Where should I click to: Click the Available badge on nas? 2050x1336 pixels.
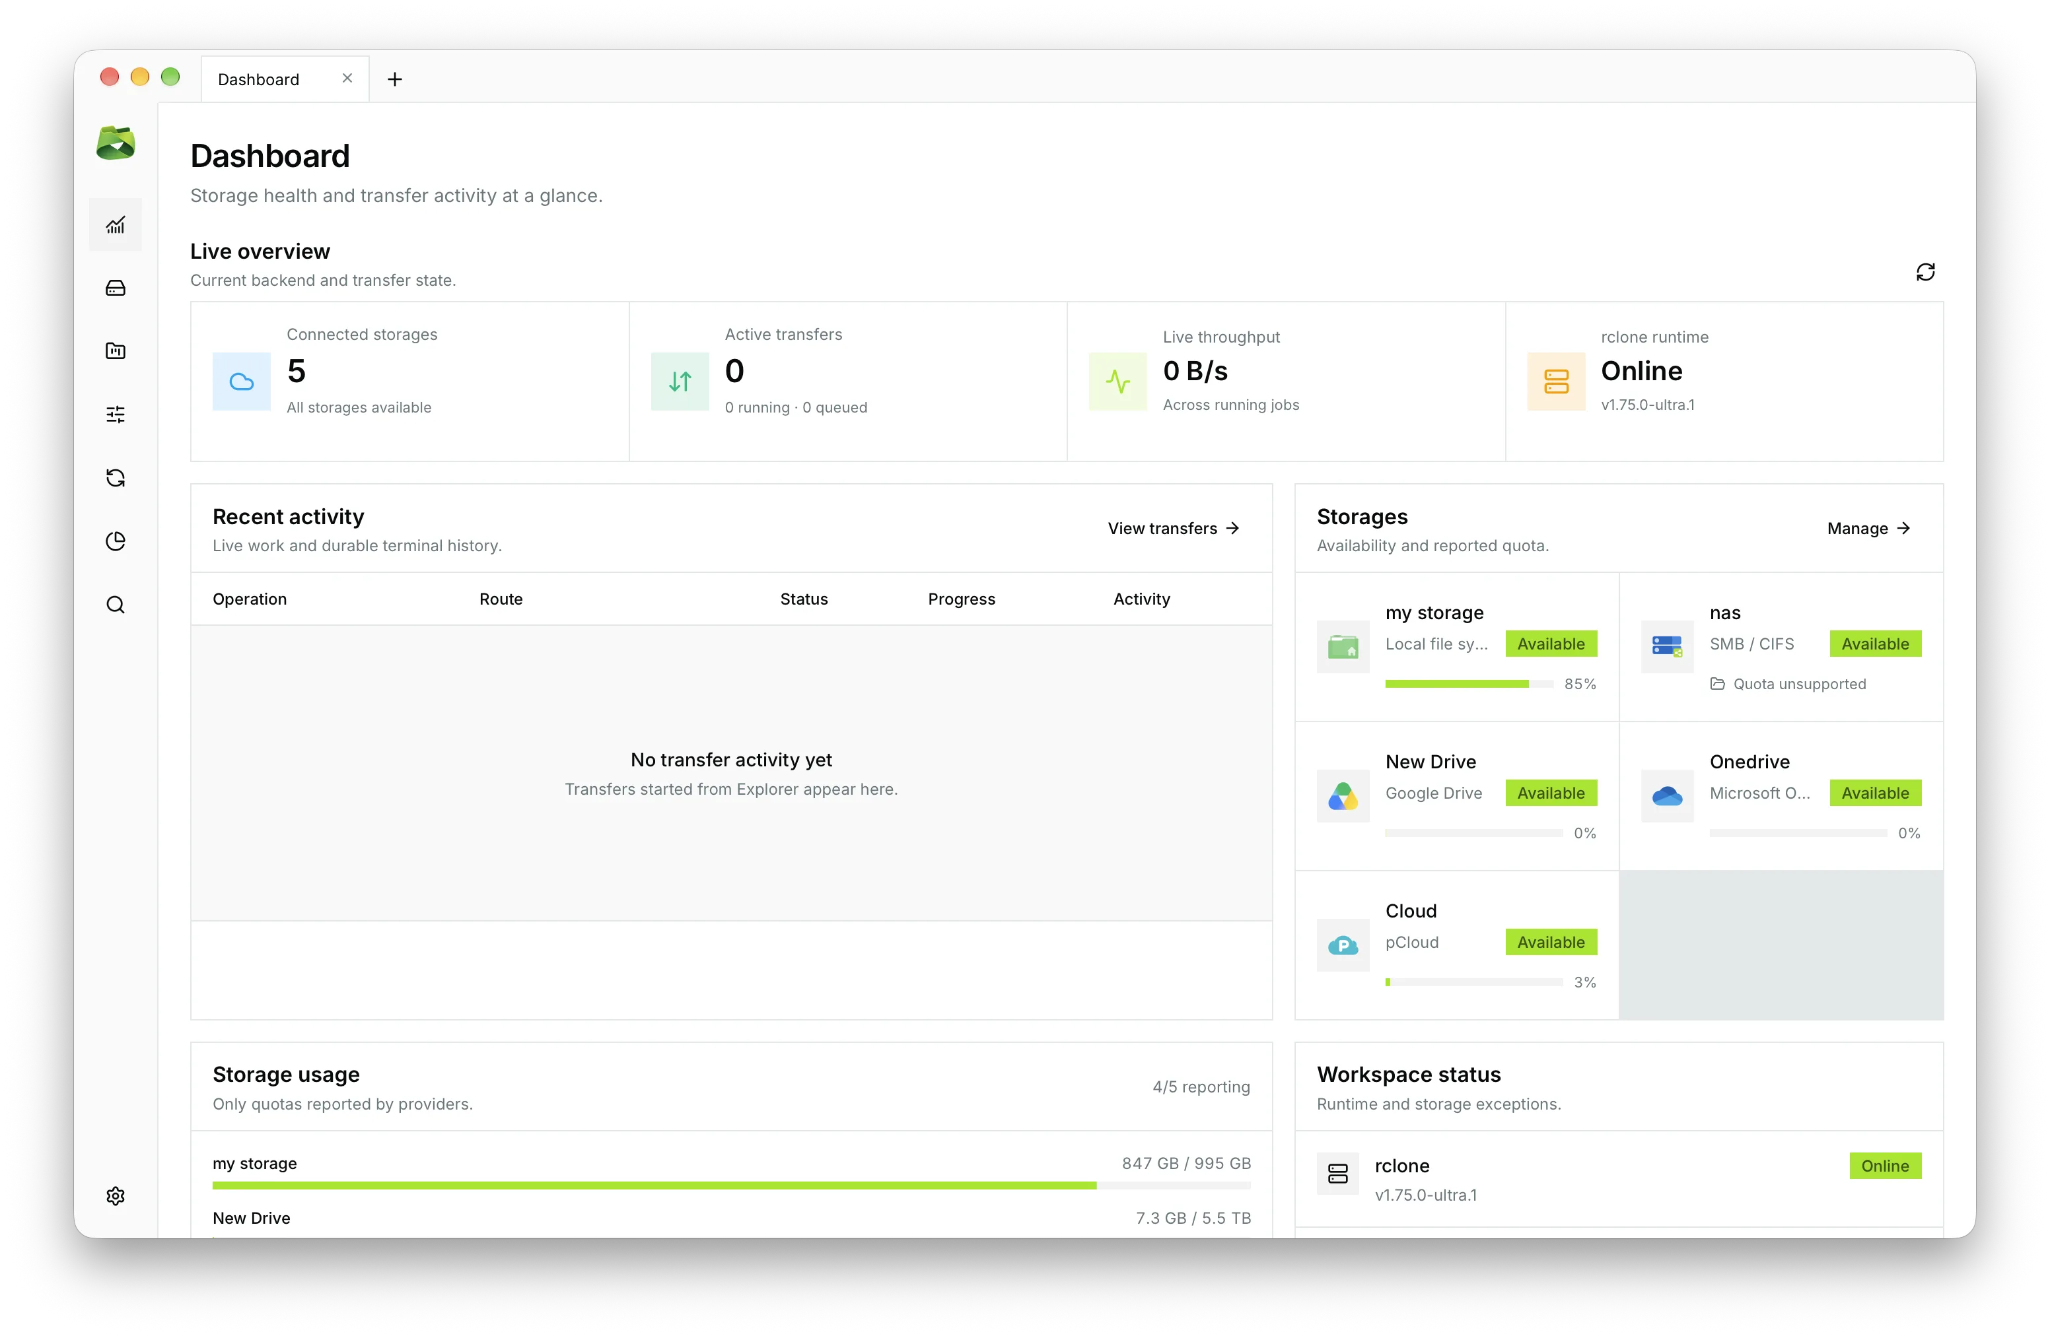[1875, 644]
